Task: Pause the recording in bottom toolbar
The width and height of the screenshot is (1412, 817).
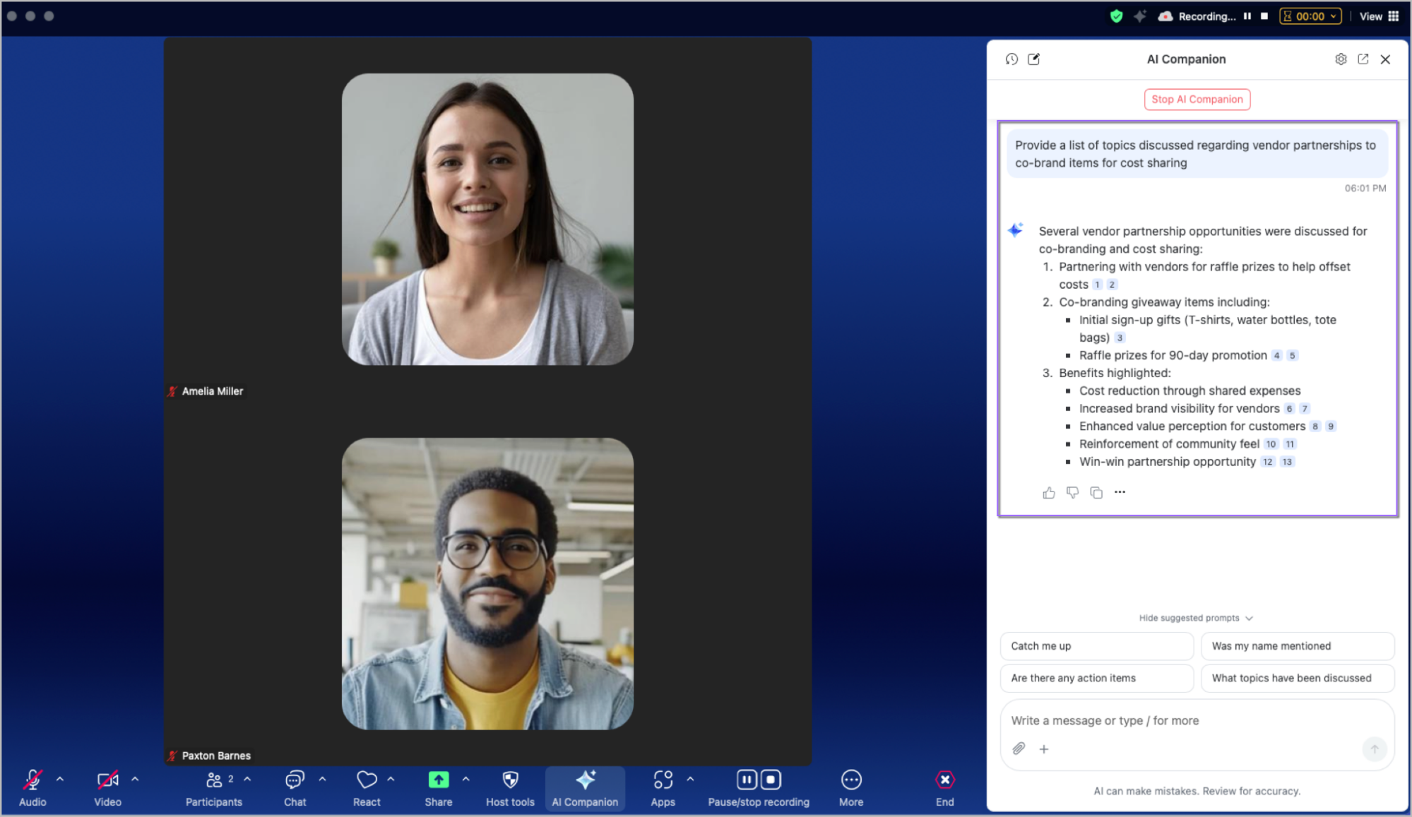Action: pos(747,780)
